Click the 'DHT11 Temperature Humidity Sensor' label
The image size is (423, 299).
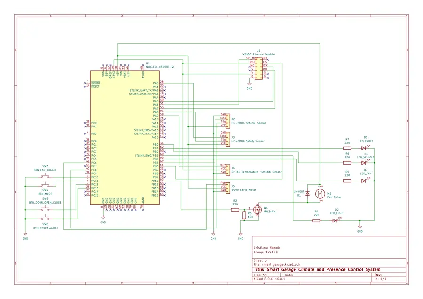click(x=256, y=172)
